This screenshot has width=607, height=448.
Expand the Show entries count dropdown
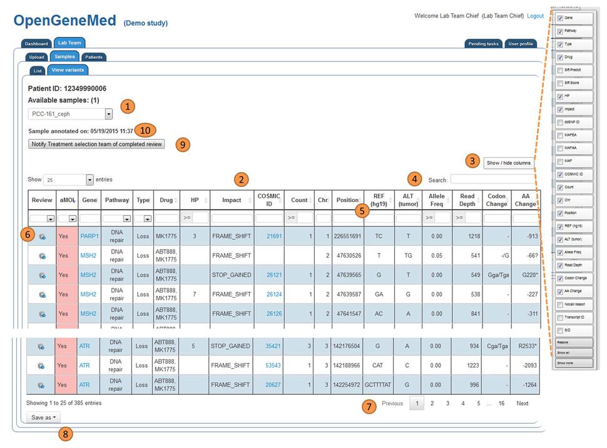point(89,180)
